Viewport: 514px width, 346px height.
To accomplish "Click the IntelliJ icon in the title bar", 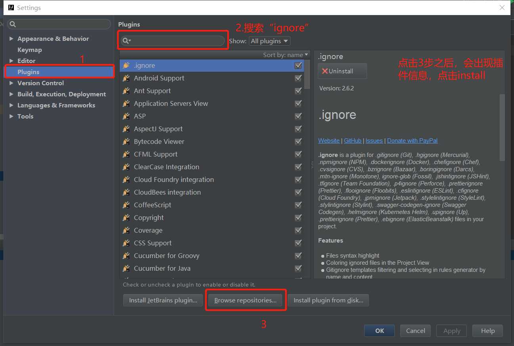I will click(11, 8).
